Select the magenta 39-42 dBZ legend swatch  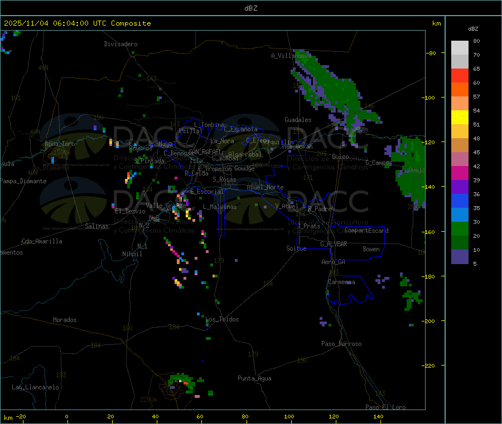coord(460,173)
